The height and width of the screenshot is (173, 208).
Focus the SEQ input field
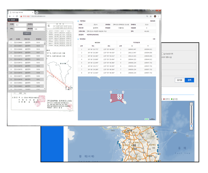tap(21, 29)
